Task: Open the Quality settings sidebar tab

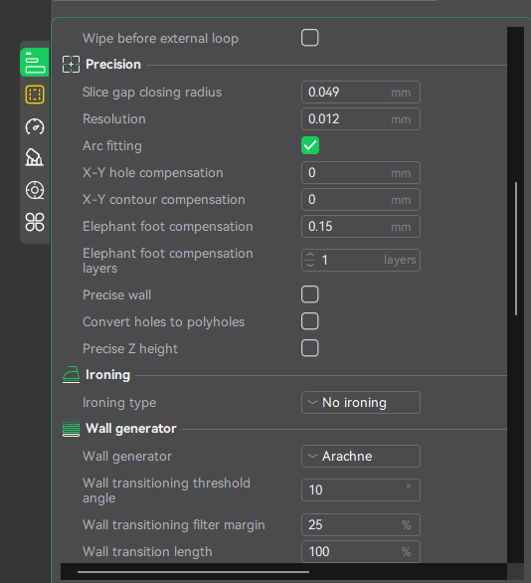Action: coord(35,63)
